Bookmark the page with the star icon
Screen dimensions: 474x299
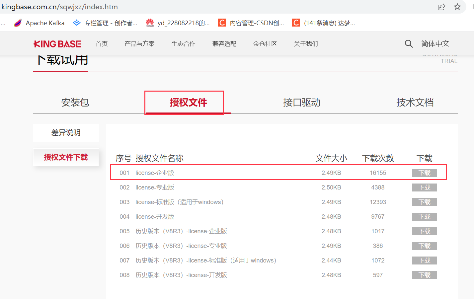(x=458, y=7)
